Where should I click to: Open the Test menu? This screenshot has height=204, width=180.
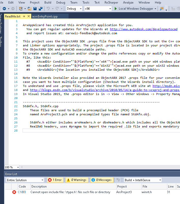point(97,3)
